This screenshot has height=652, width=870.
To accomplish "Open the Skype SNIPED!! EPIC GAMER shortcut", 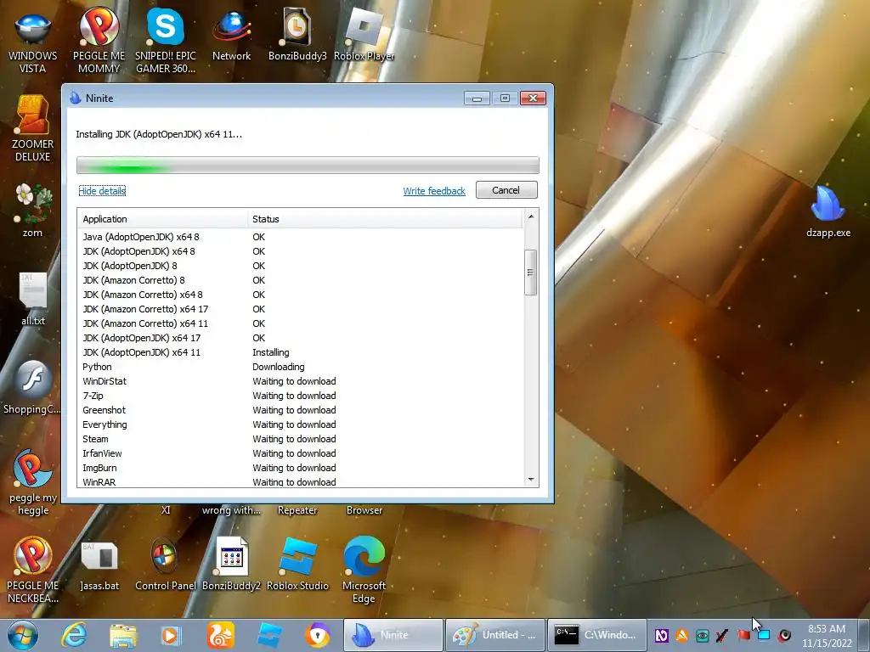I will click(166, 42).
